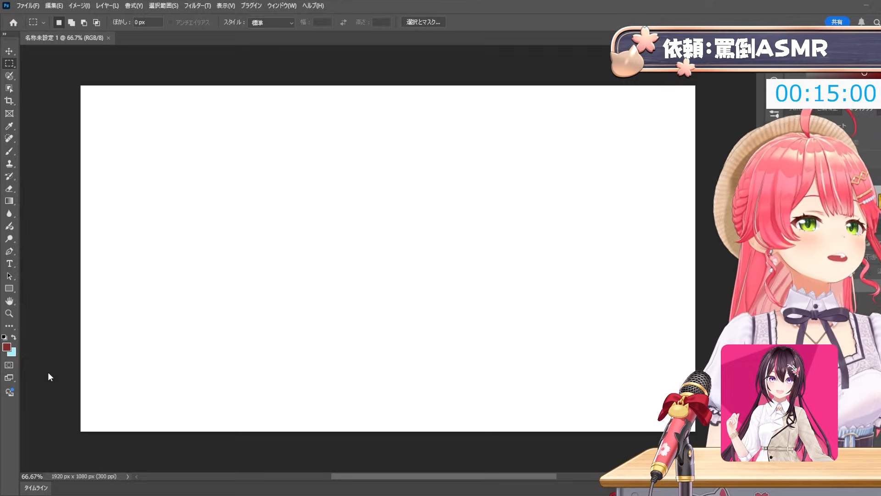Image resolution: width=881 pixels, height=496 pixels.
Task: Open the イメージ(I) menu
Action: pos(79,6)
